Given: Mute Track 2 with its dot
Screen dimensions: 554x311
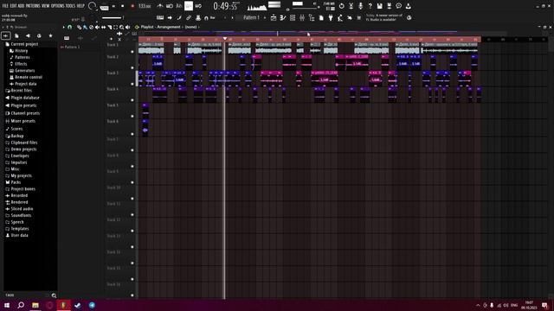Looking at the screenshot, I should click(132, 67).
